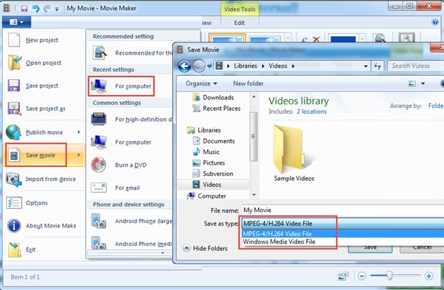Image resolution: width=444 pixels, height=290 pixels.
Task: Switch to the Edit tab under Video Tools
Action: click(x=239, y=23)
